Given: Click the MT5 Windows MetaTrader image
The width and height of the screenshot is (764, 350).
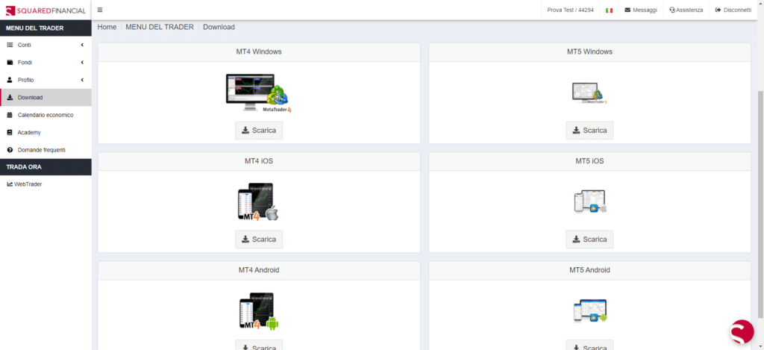Looking at the screenshot, I should (589, 93).
